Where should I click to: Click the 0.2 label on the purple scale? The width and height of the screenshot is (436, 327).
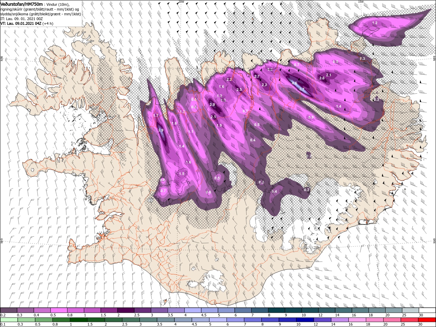(3, 315)
